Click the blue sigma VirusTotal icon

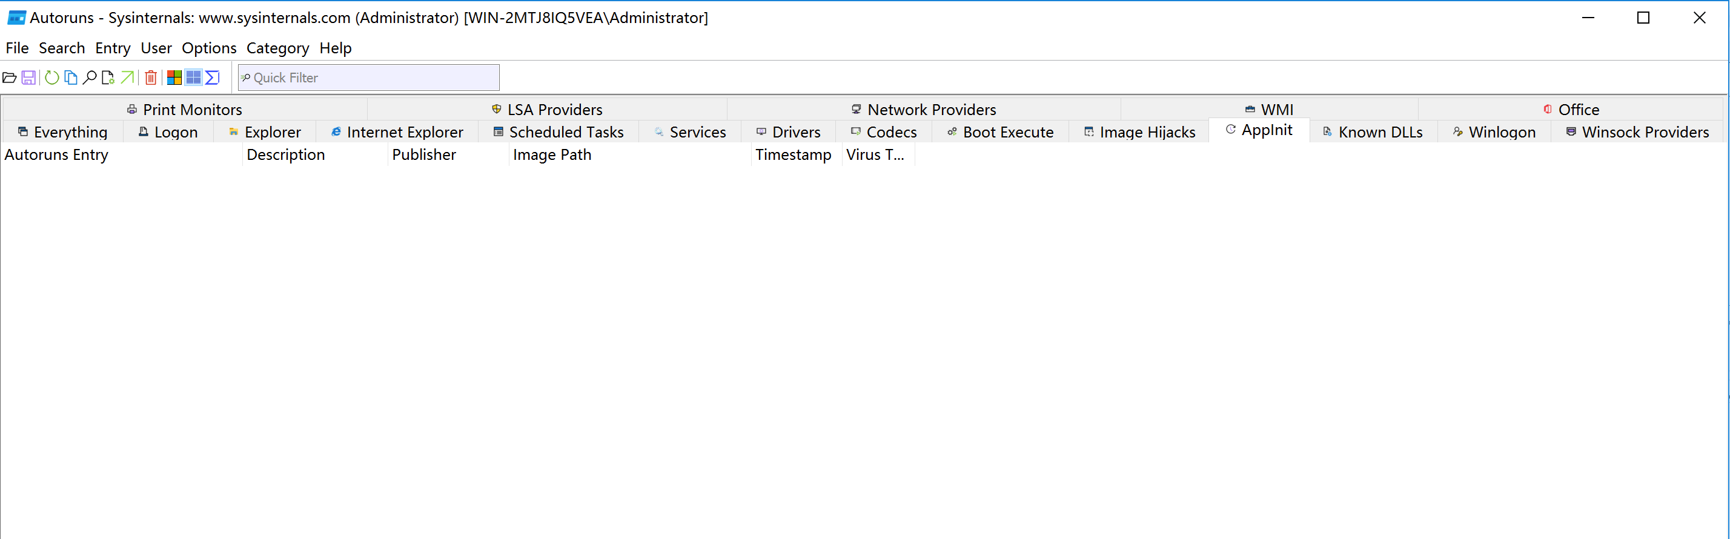click(212, 78)
